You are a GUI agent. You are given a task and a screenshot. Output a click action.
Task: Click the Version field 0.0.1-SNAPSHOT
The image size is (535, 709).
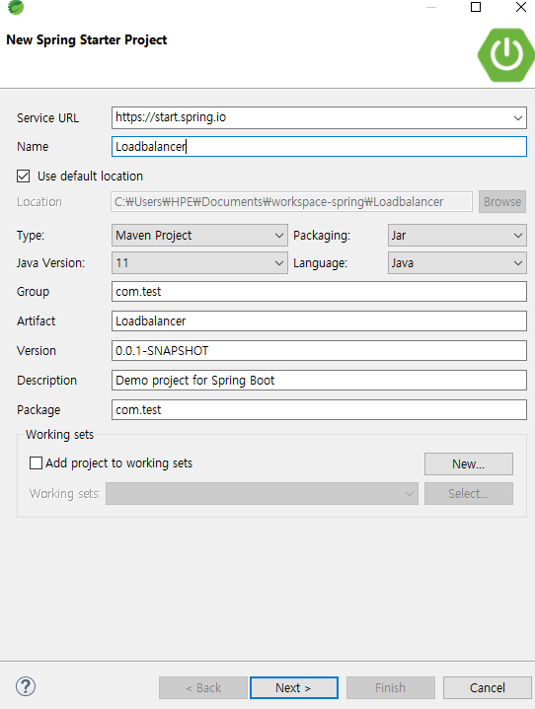[319, 351]
